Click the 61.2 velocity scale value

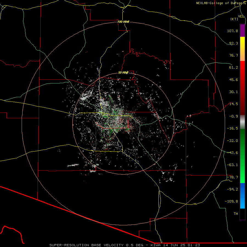click(234, 68)
